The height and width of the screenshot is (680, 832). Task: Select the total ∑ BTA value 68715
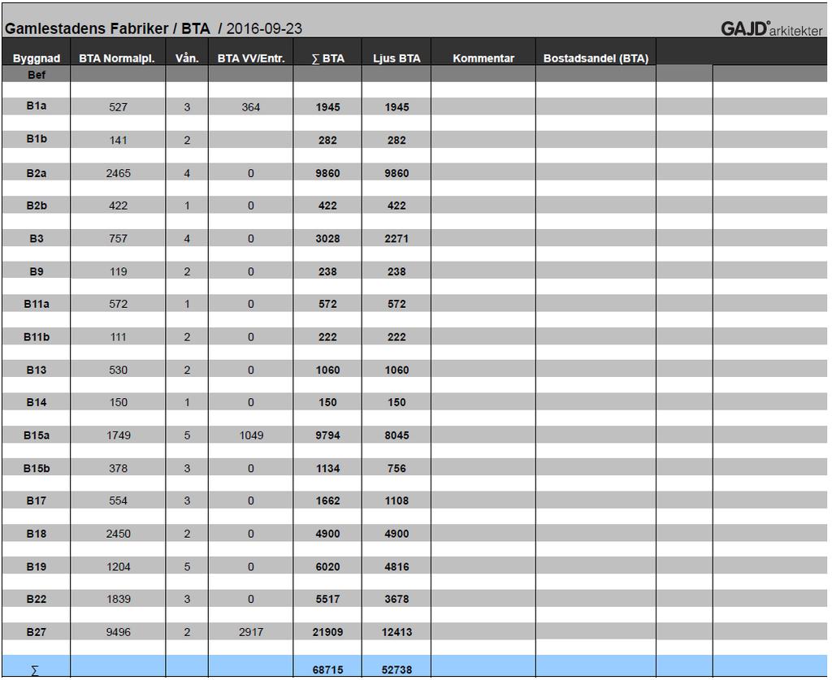(328, 670)
